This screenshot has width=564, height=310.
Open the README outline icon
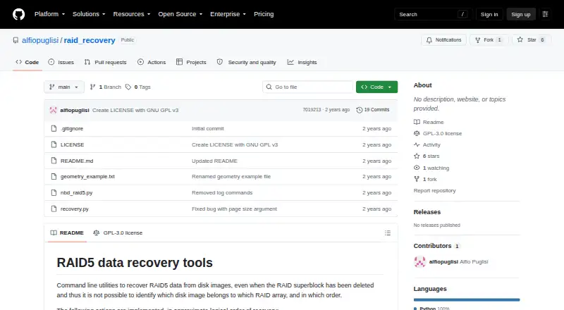(387, 233)
